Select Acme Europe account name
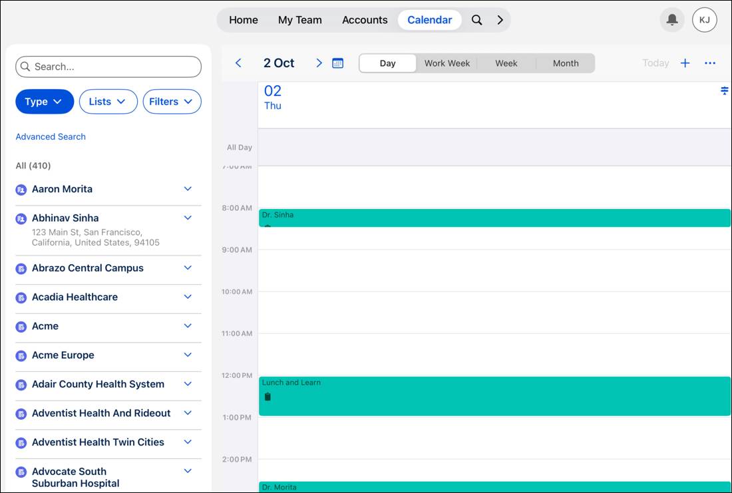 click(63, 355)
